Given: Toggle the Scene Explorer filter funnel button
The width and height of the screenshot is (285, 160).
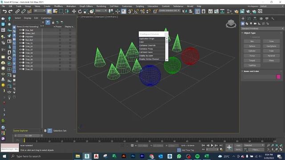Looking at the screenshot, I should (48, 22).
